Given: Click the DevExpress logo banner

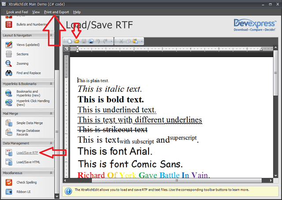Looking at the screenshot, I should click(x=255, y=25).
